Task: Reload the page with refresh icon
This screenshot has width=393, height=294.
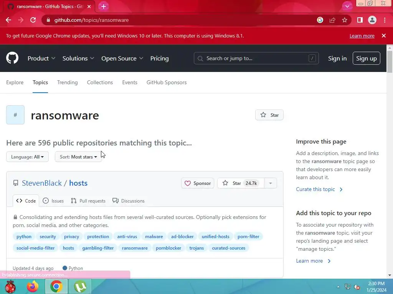Action: tap(33, 20)
